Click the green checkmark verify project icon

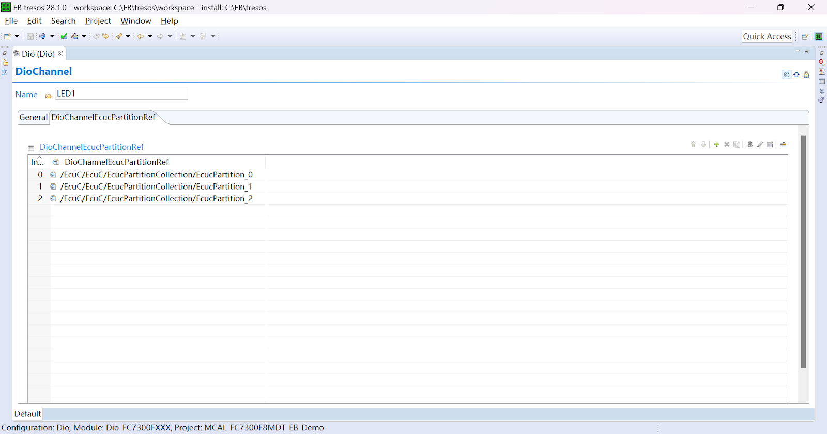tap(64, 36)
